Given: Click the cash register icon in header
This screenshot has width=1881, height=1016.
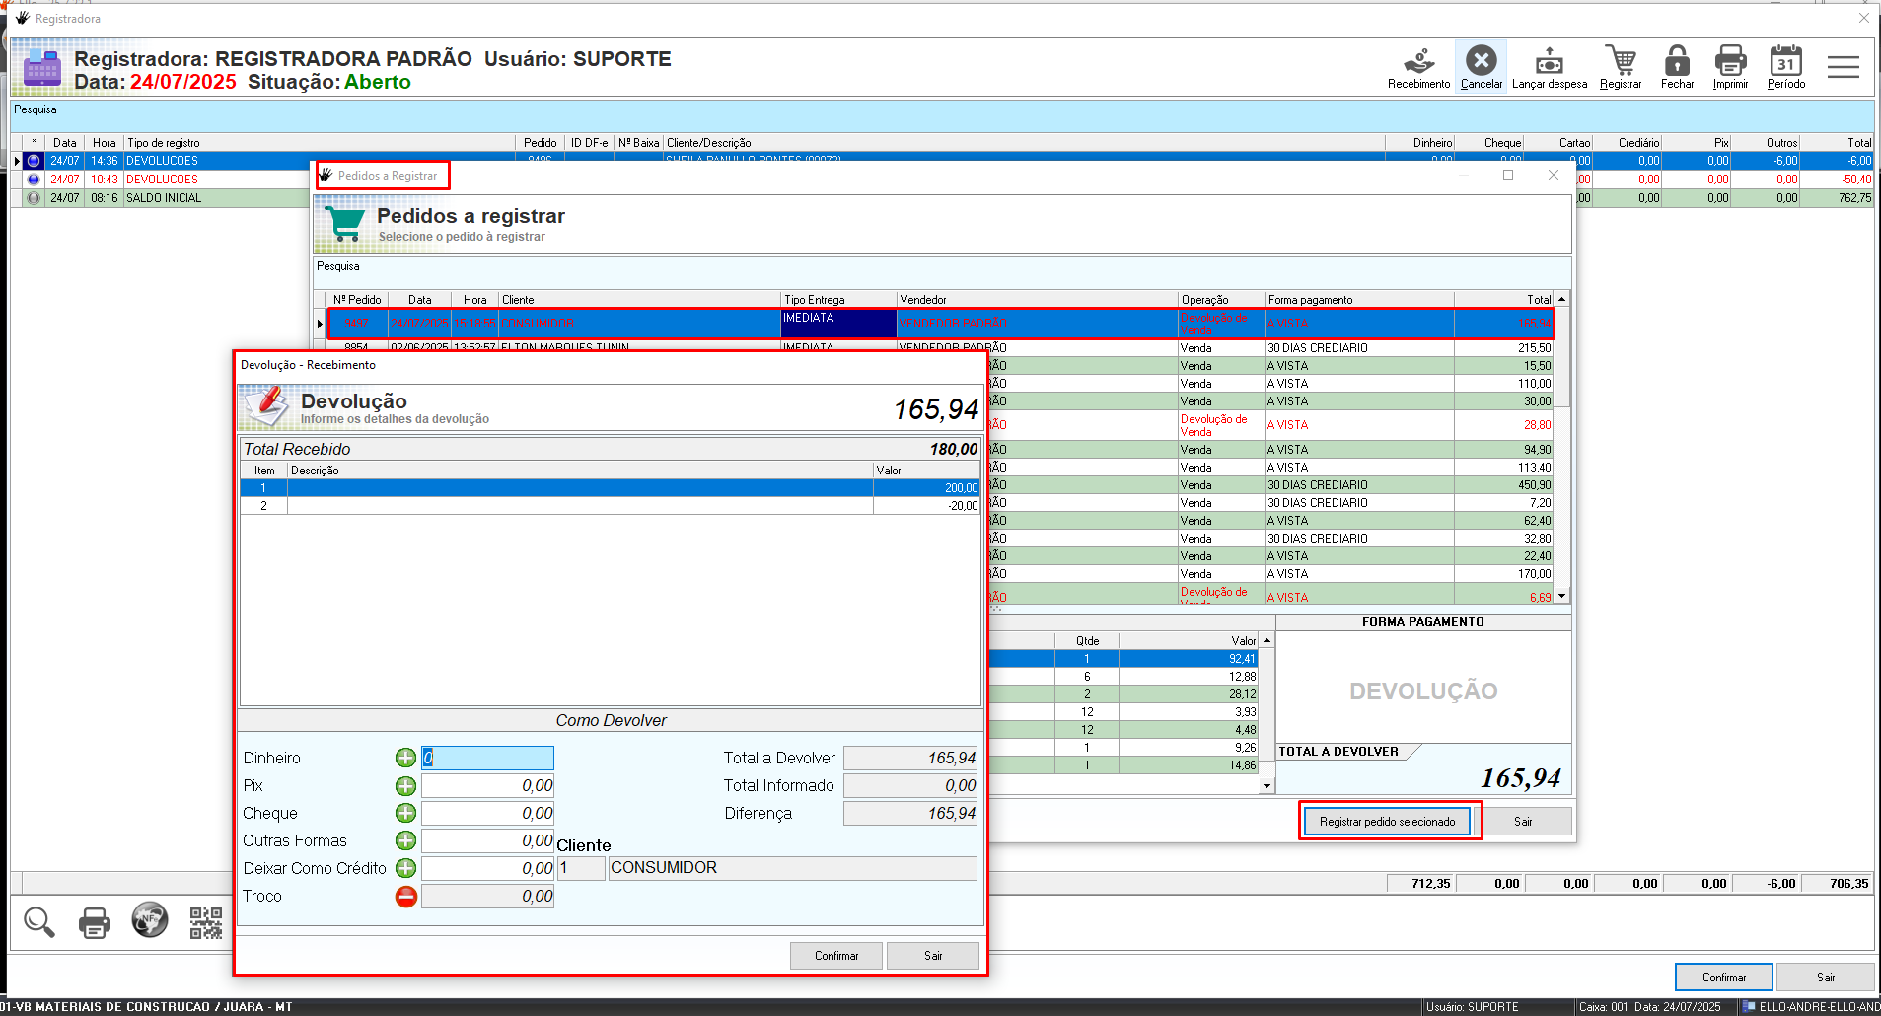Looking at the screenshot, I should (41, 69).
